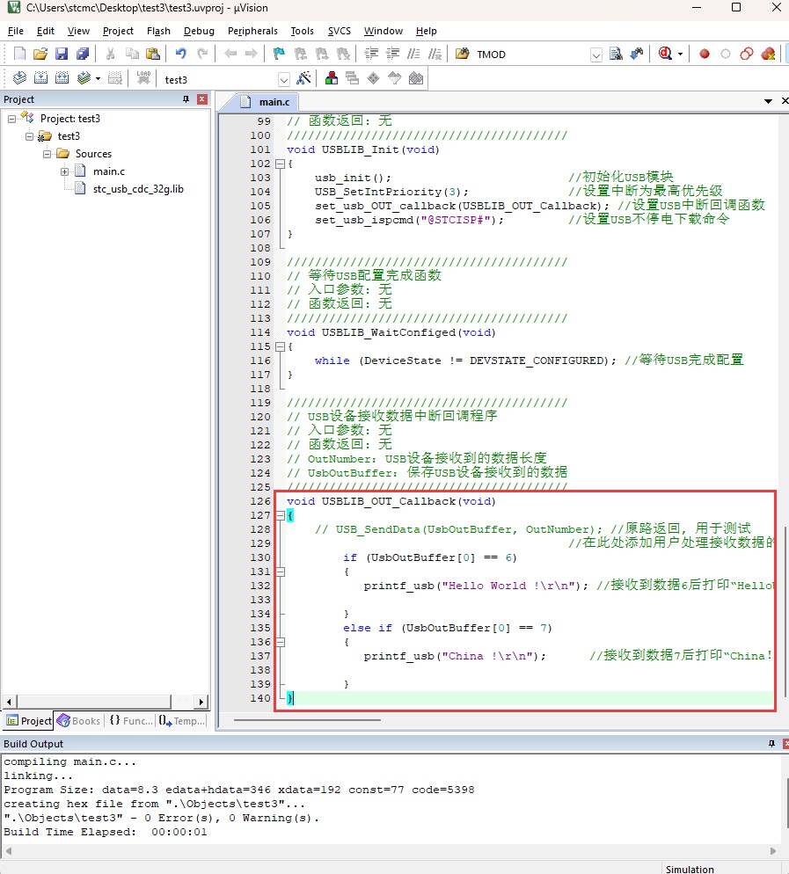
Task: Click the Uncomment selection icon
Action: pos(435,54)
